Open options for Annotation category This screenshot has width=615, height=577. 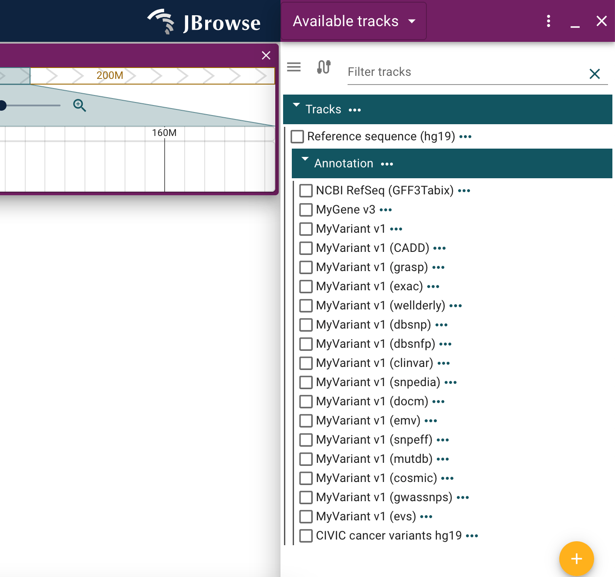click(387, 164)
